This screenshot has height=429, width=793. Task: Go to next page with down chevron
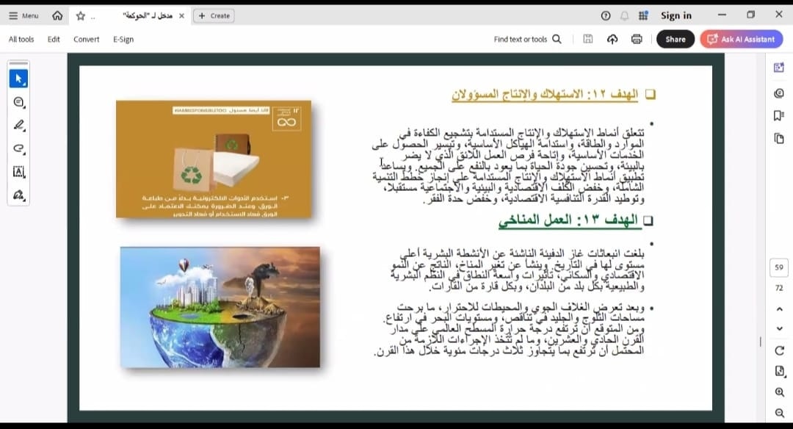tap(779, 328)
